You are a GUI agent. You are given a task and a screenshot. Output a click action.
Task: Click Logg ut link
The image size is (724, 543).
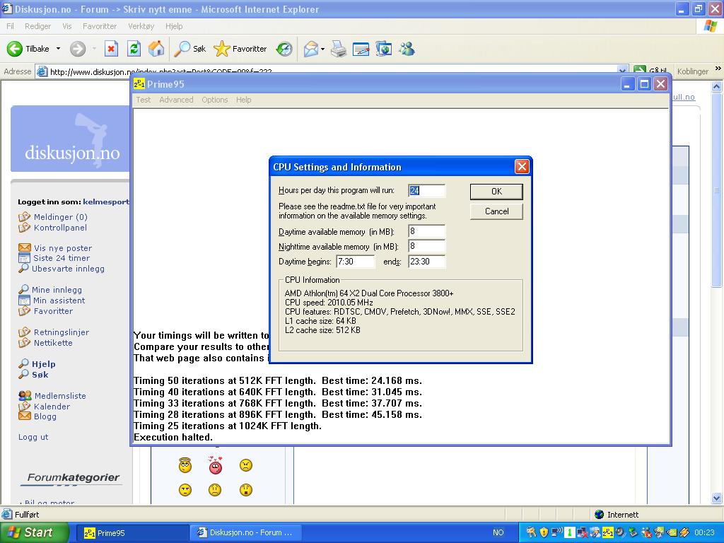pyautogui.click(x=33, y=437)
